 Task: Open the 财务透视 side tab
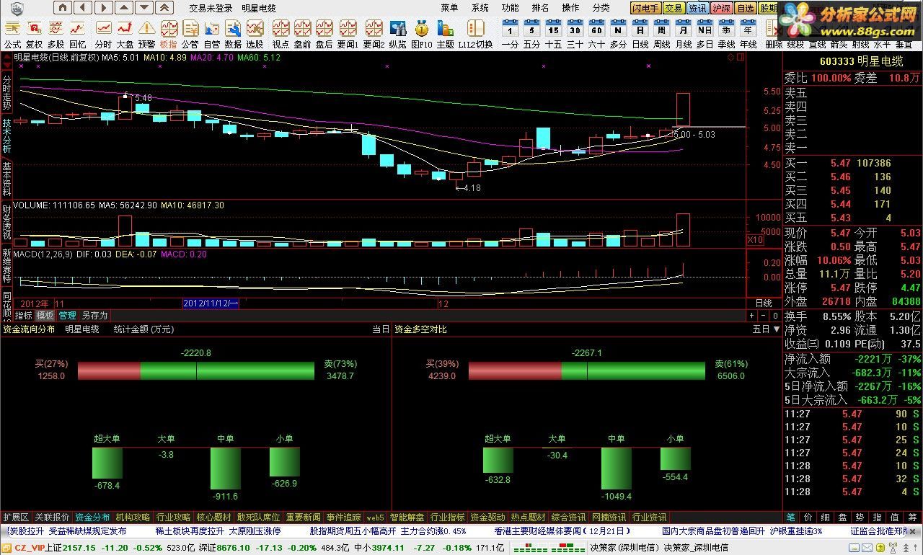click(6, 223)
